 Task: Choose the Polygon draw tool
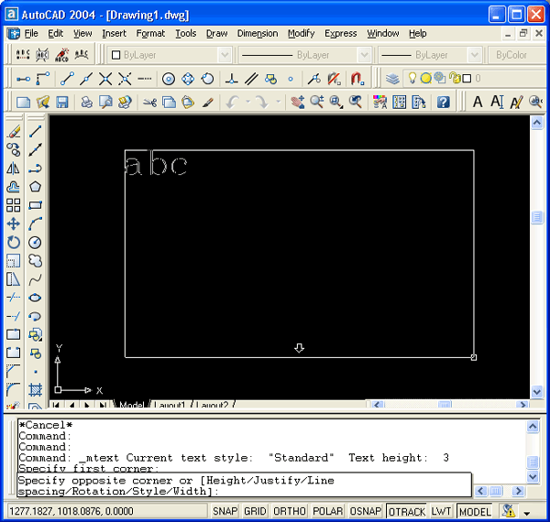pyautogui.click(x=36, y=187)
